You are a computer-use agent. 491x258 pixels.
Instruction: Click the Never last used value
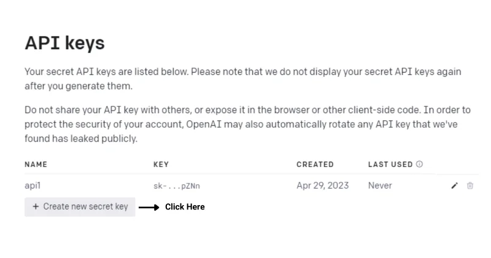[380, 186]
